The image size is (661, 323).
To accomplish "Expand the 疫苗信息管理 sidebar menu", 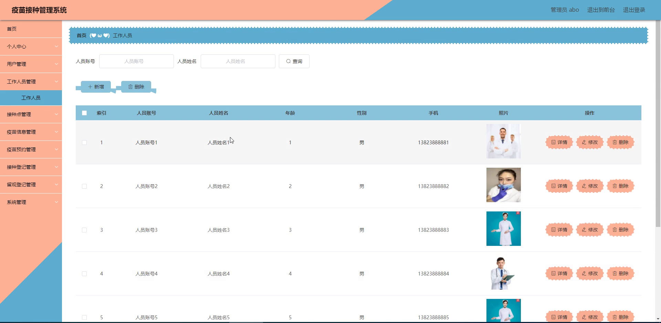I will (x=31, y=132).
